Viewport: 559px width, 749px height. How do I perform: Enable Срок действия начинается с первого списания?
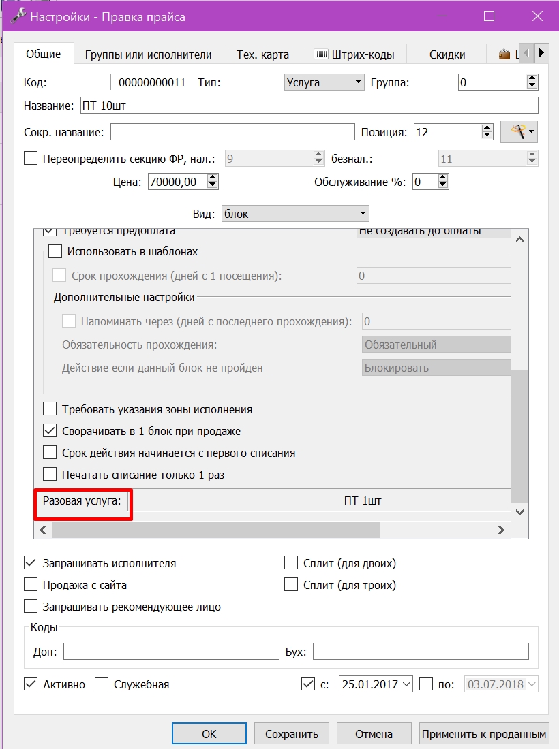(x=50, y=452)
